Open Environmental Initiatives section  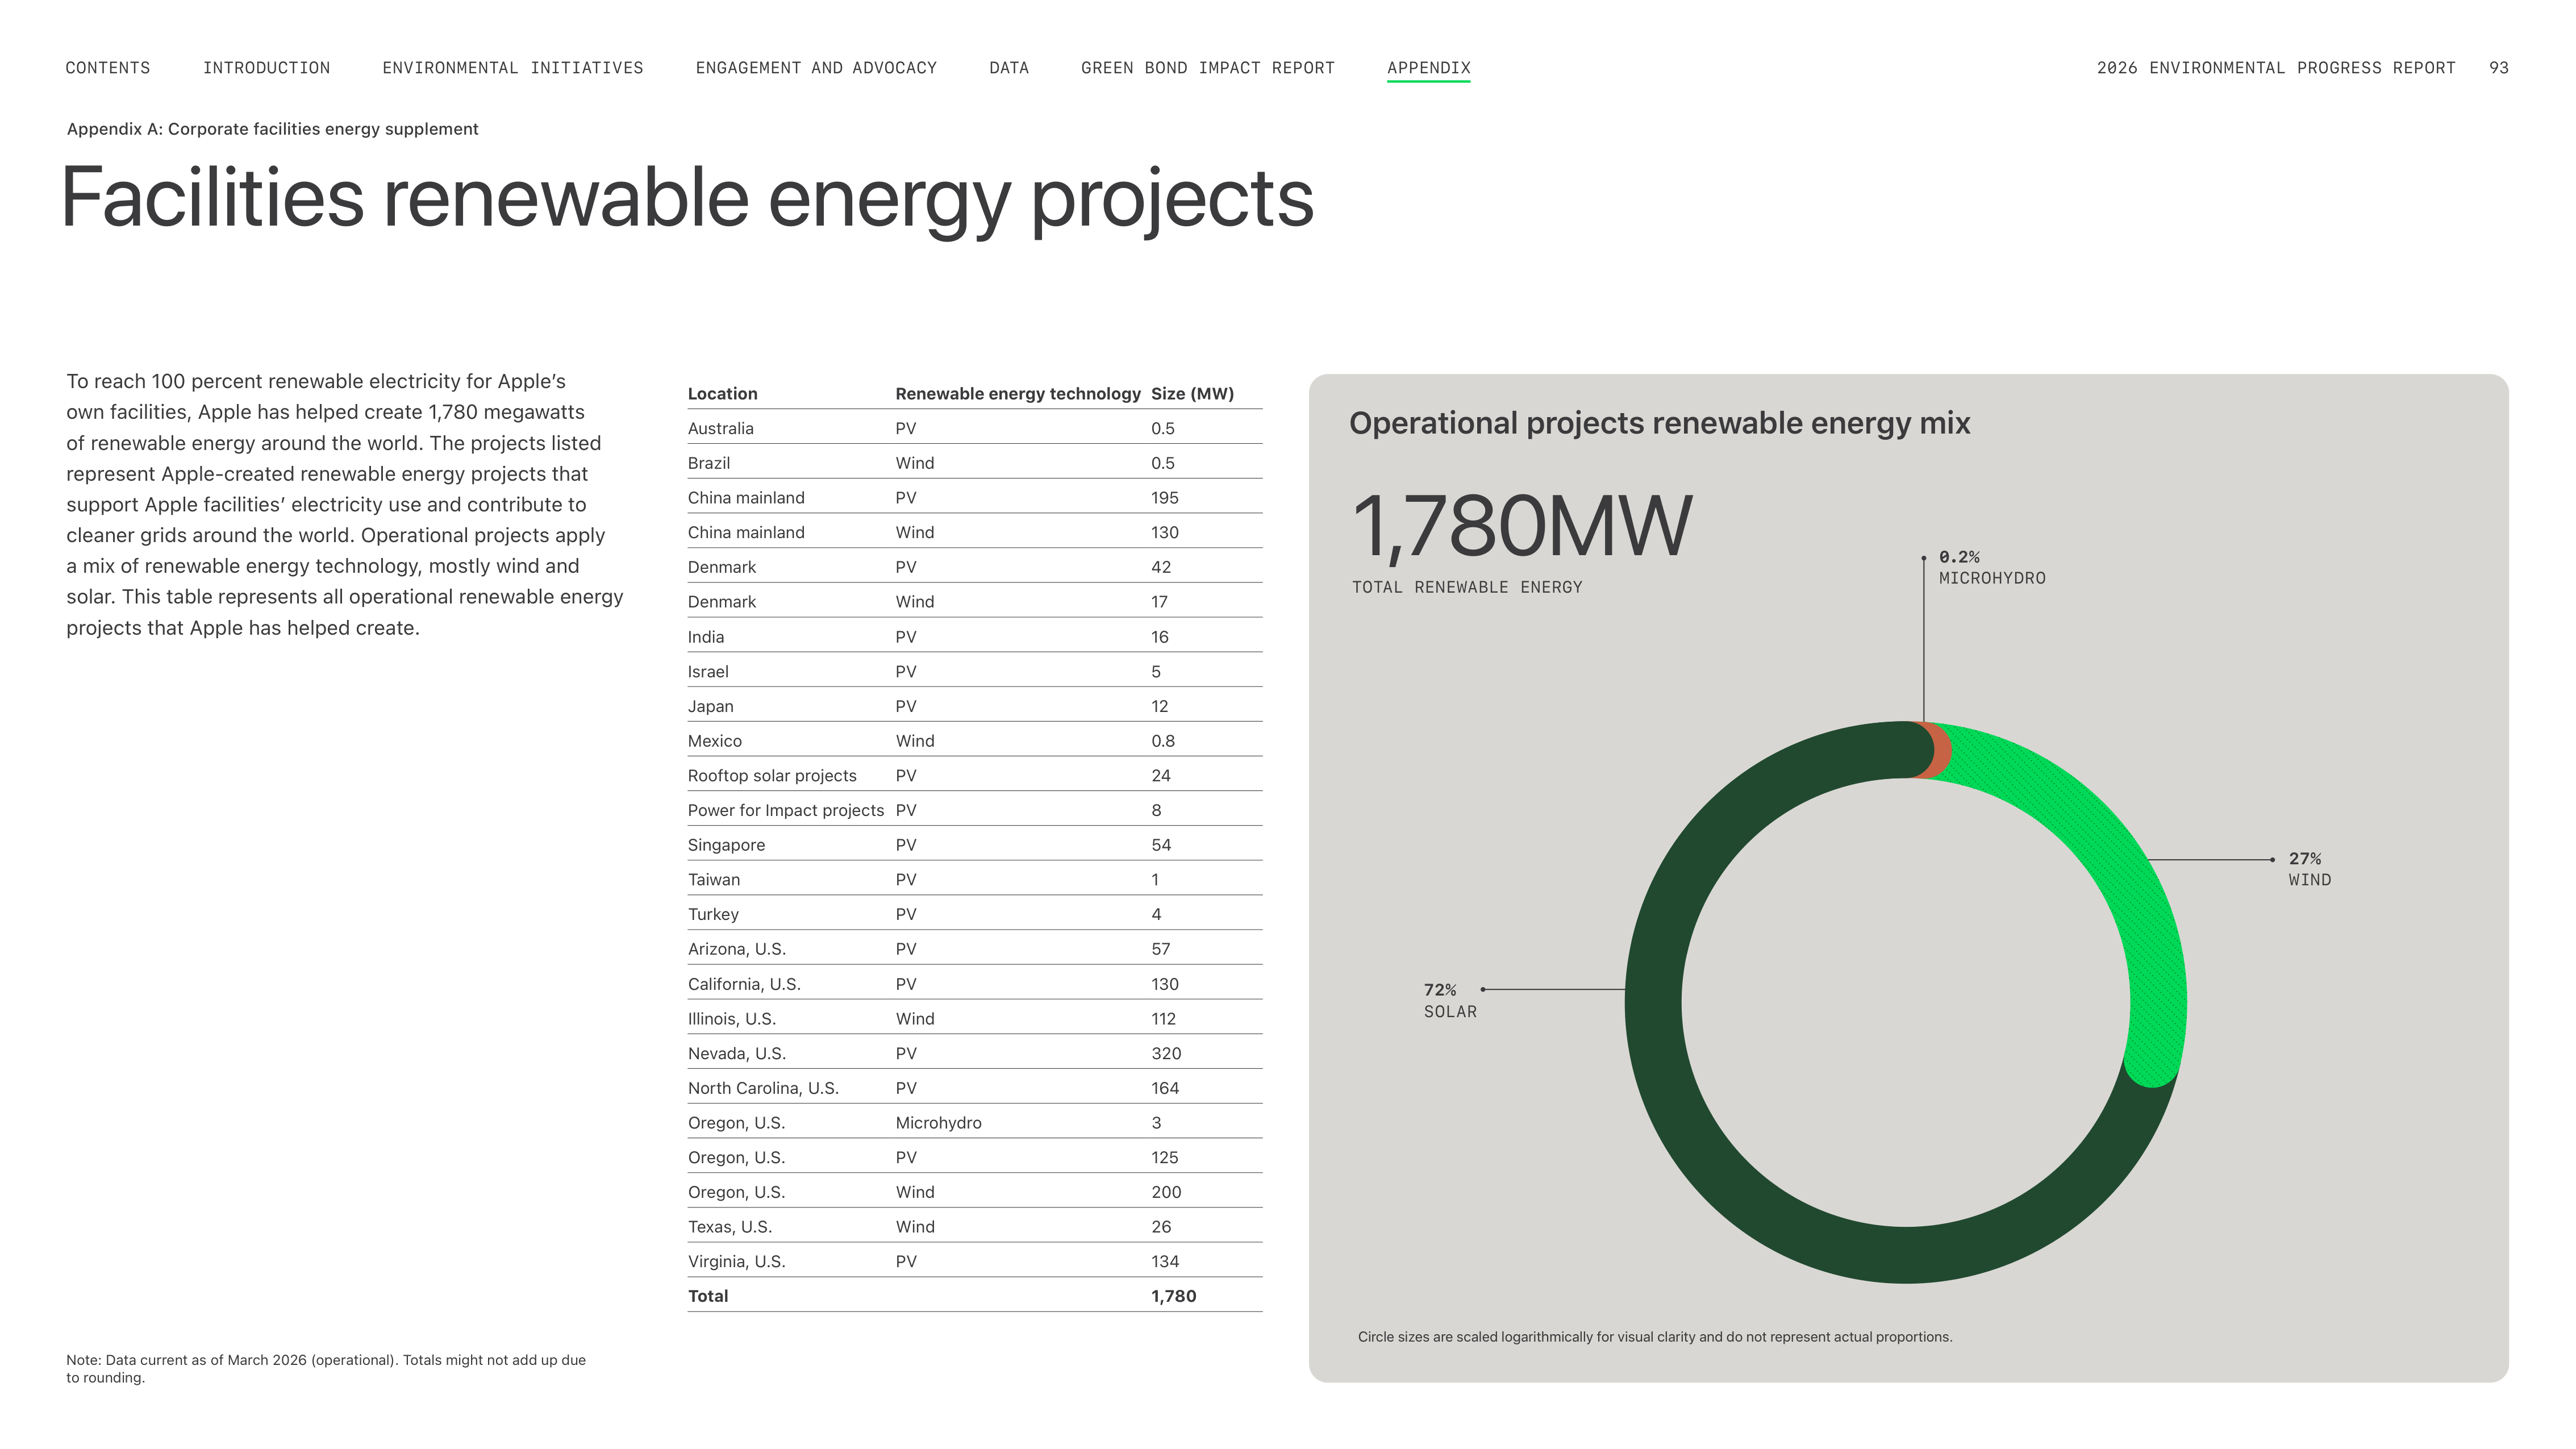click(512, 68)
